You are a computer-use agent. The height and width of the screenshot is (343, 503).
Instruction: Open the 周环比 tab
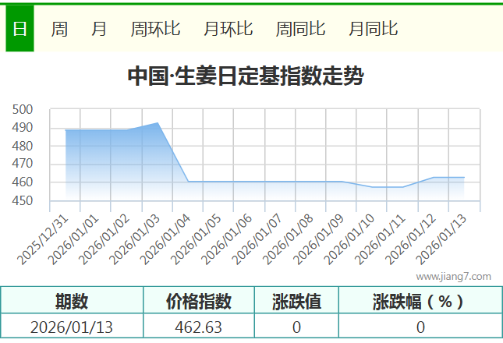point(155,29)
